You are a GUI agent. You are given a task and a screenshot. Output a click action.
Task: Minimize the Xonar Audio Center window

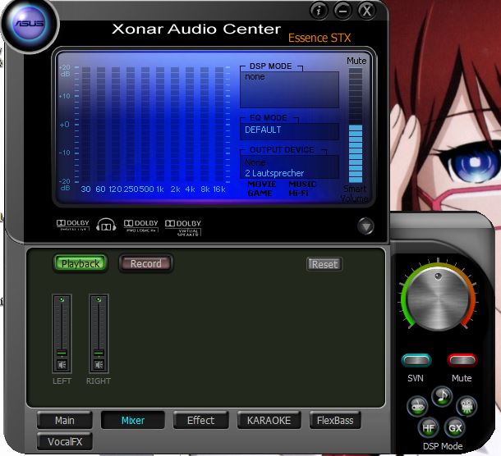pyautogui.click(x=342, y=11)
